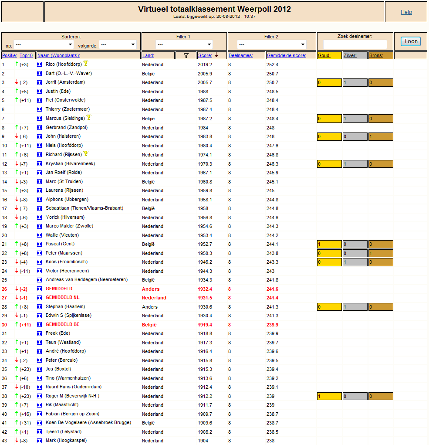This screenshot has width=429, height=445.
Task: Open the Filter 1 dropdown
Action: 184,44
